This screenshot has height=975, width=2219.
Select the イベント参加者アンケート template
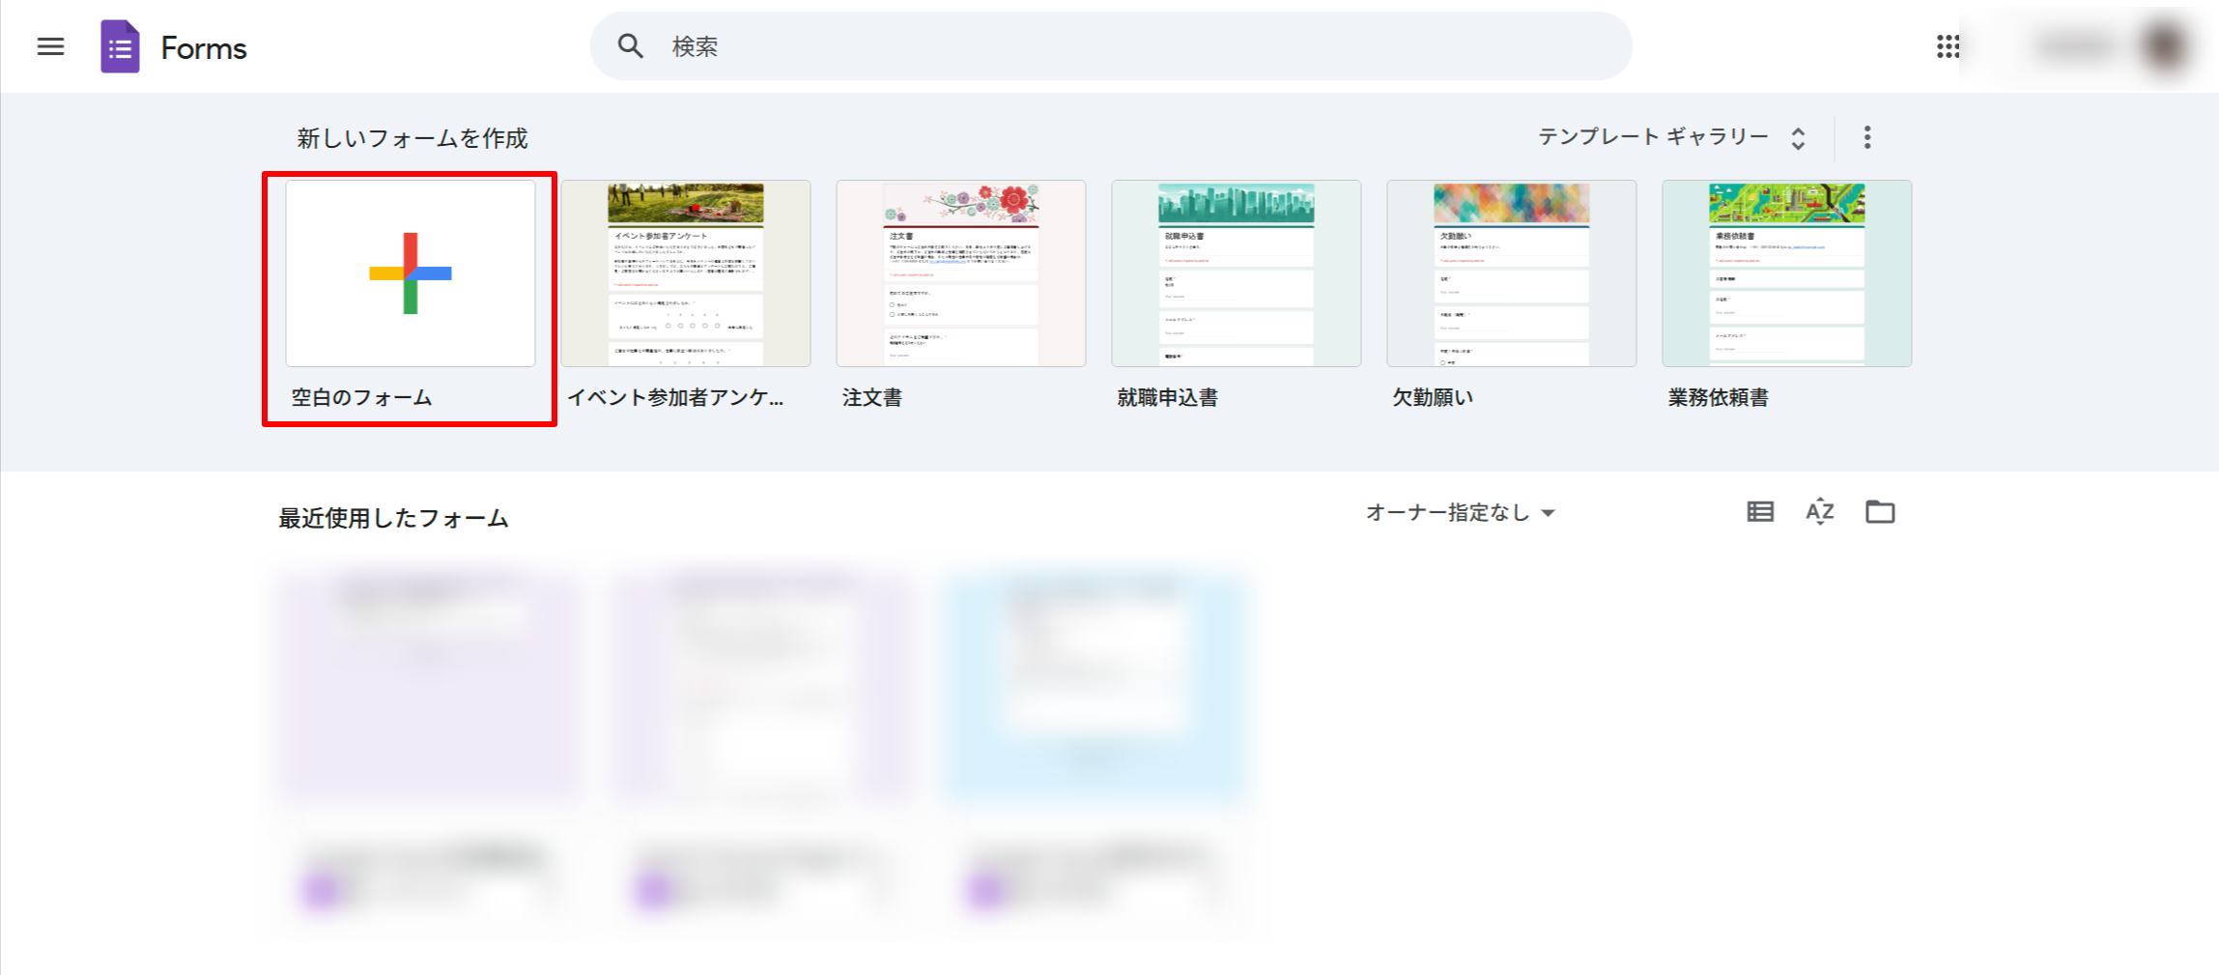tap(686, 273)
